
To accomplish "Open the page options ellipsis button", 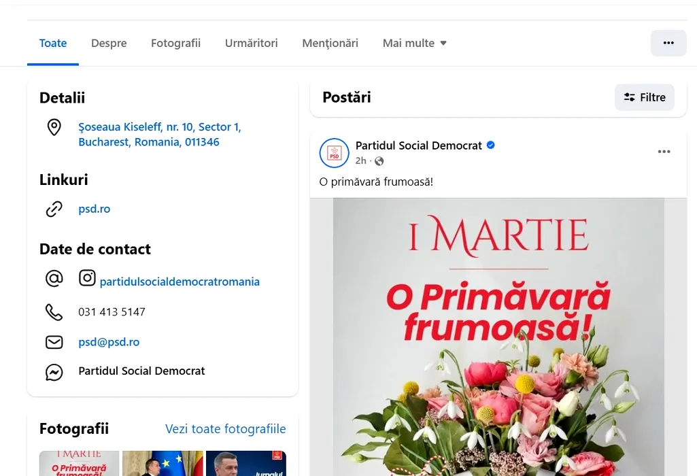I will coord(668,43).
